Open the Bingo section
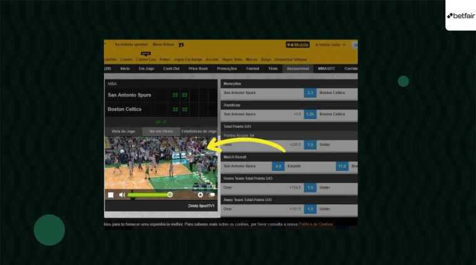Screen dimensions: 476x265 tap(266, 60)
